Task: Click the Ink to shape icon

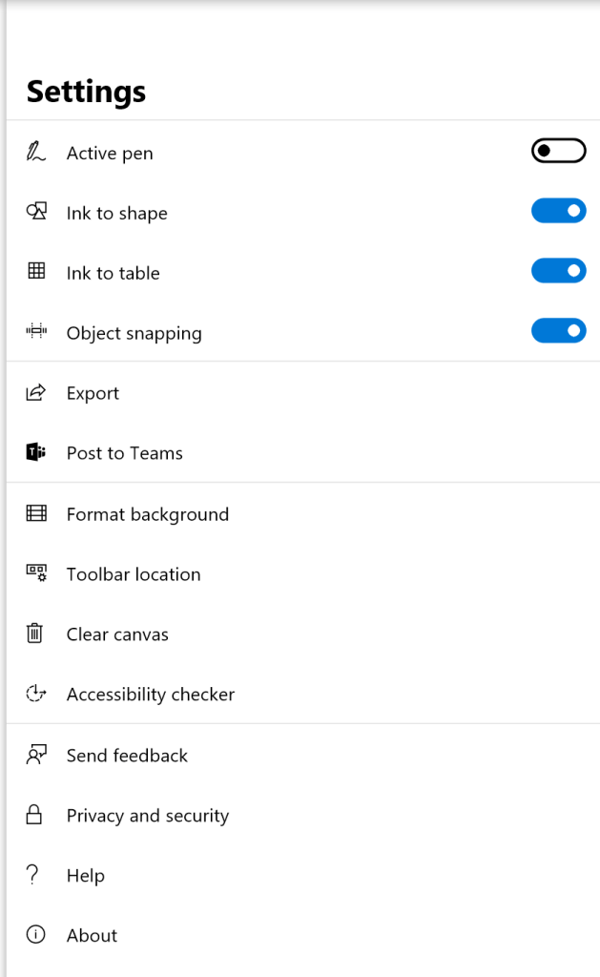Action: 36,212
